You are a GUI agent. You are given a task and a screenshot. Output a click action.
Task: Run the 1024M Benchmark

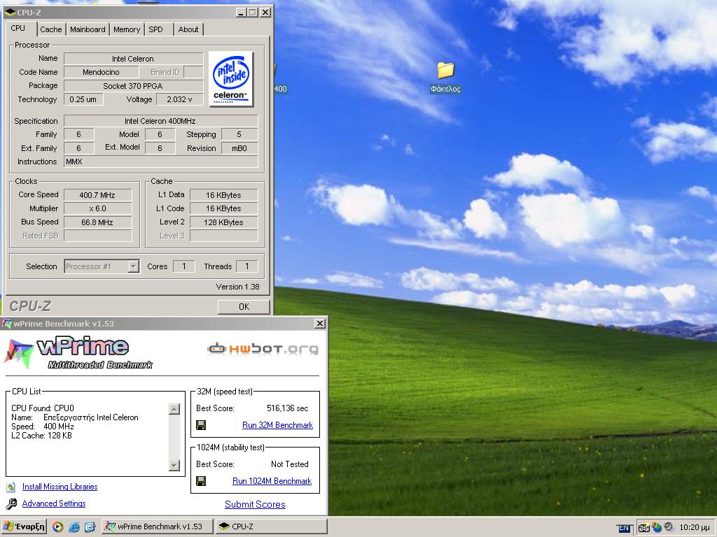(x=272, y=481)
